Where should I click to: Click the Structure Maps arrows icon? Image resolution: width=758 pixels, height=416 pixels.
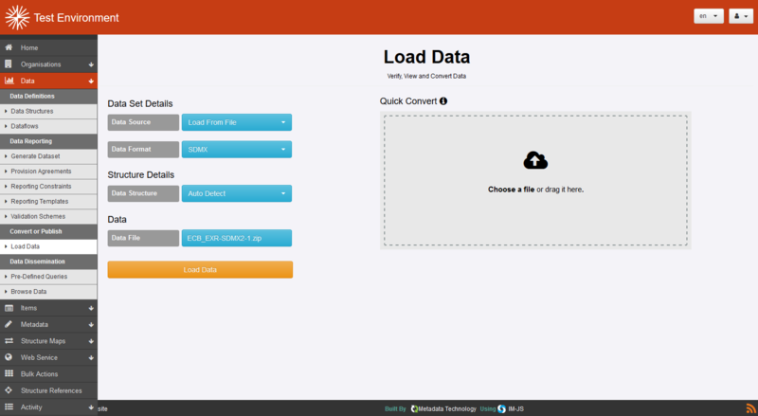(9, 340)
